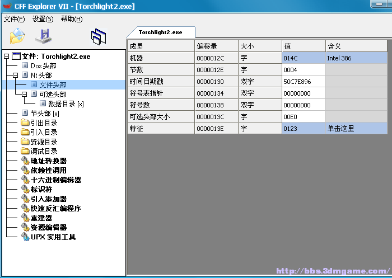This screenshot has height=278, width=392.
Task: Click the open file folder toolbar icon
Action: click(x=17, y=36)
